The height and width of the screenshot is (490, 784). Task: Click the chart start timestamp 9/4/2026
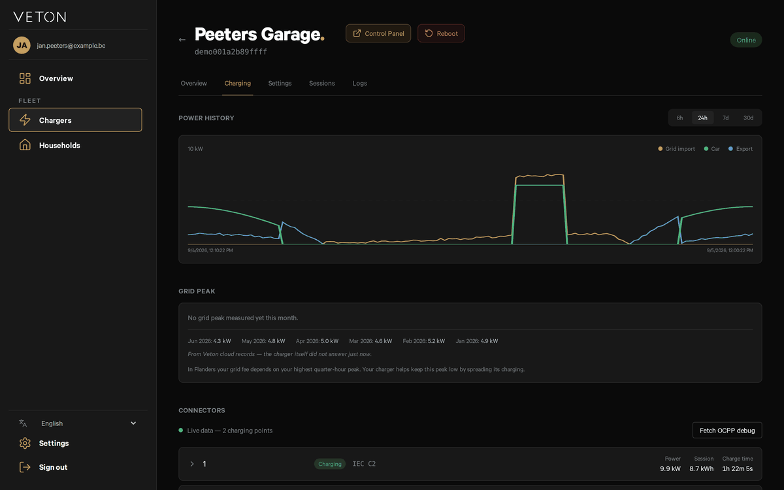click(210, 250)
